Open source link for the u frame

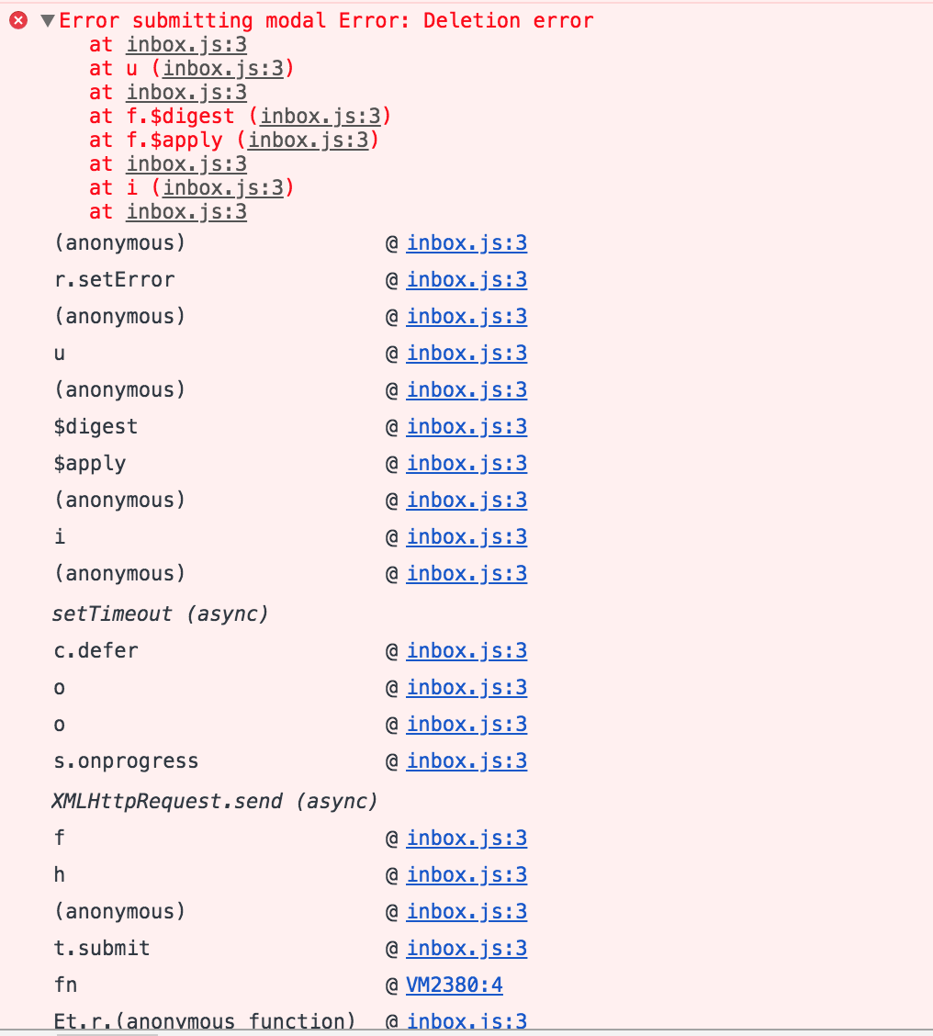tap(466, 354)
